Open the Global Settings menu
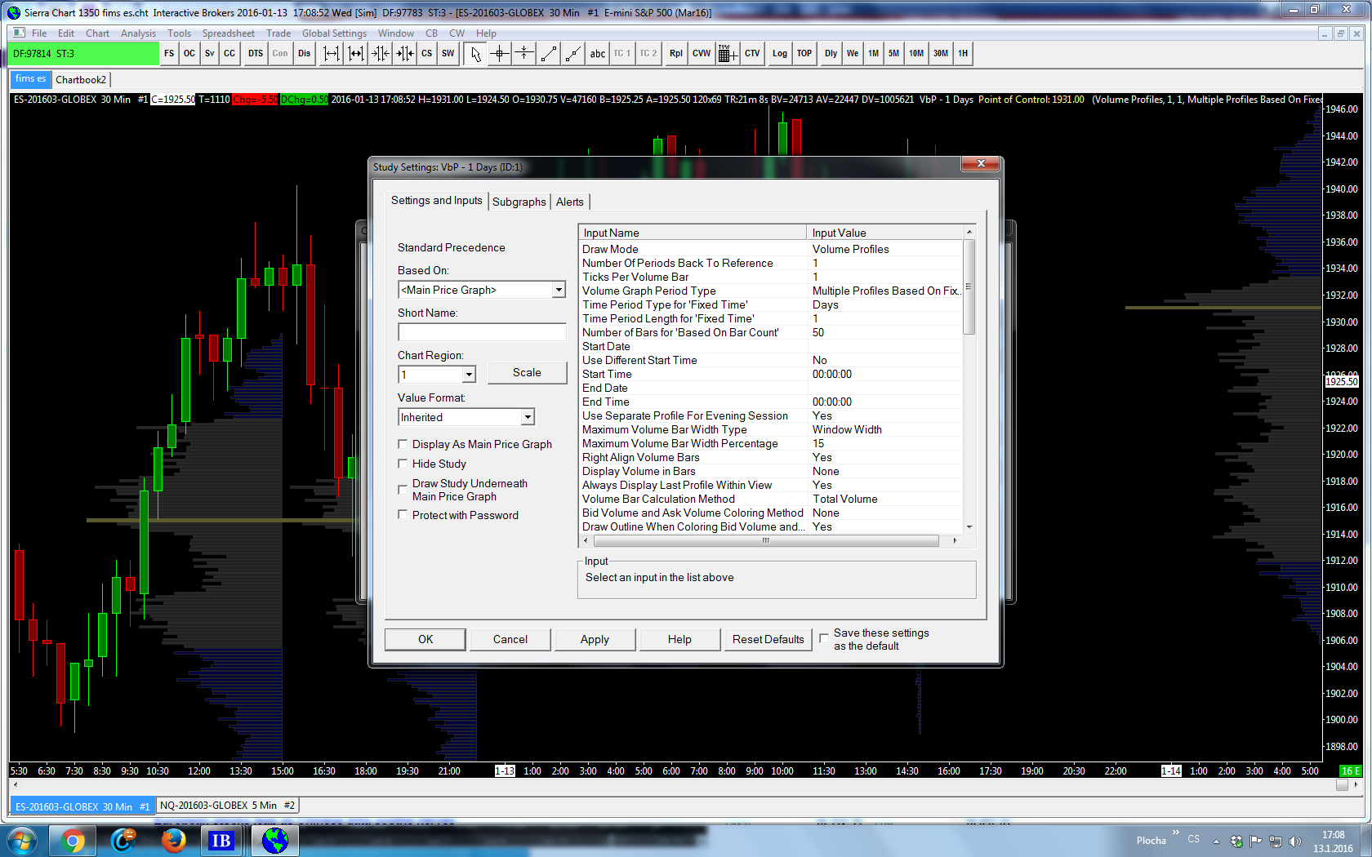Screen dimensions: 1372x857 [x=334, y=33]
